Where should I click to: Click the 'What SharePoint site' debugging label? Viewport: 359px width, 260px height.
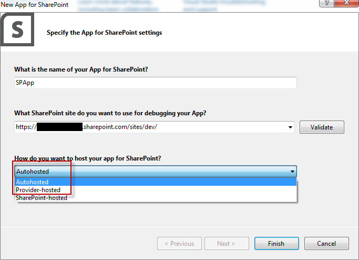pos(110,113)
